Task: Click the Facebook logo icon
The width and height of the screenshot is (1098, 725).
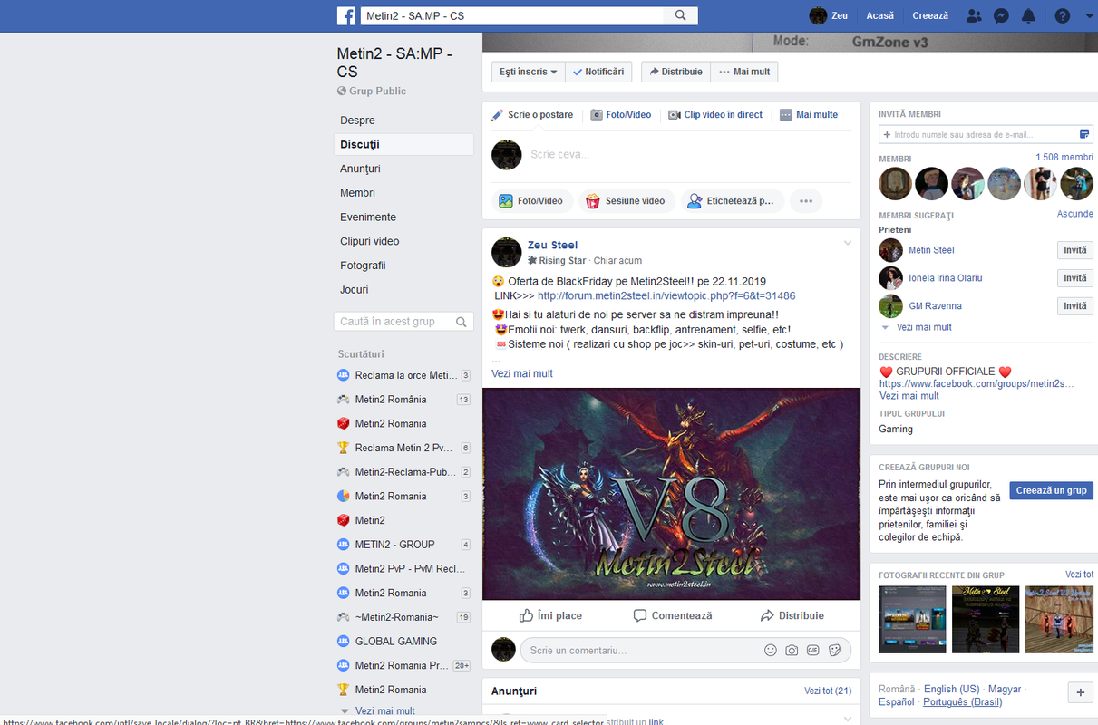Action: (346, 16)
